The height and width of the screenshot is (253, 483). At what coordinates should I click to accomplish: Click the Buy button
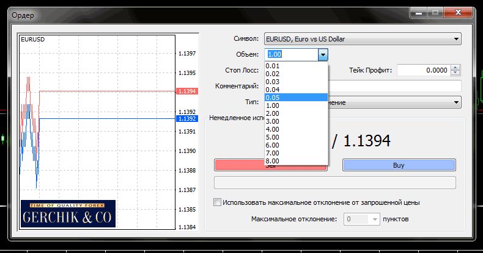[x=399, y=165]
